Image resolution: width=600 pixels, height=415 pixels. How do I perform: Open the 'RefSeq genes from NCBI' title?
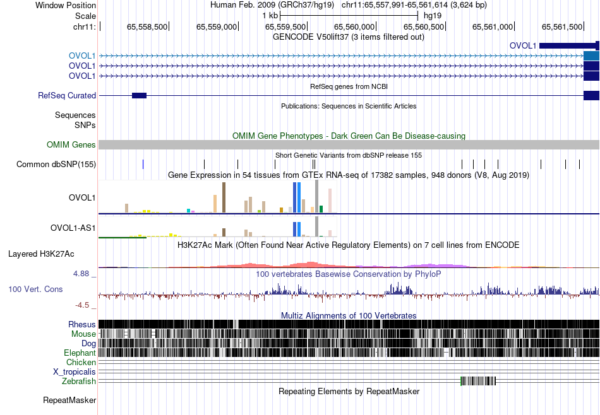[x=349, y=87]
